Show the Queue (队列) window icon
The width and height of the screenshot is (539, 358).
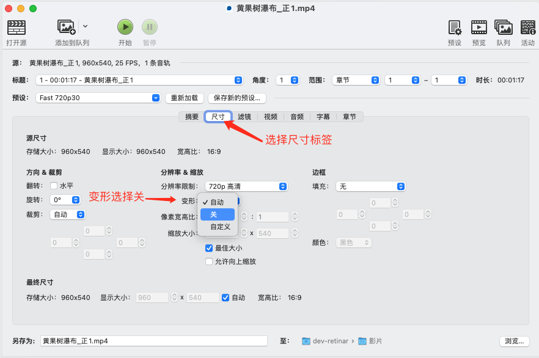tap(504, 27)
